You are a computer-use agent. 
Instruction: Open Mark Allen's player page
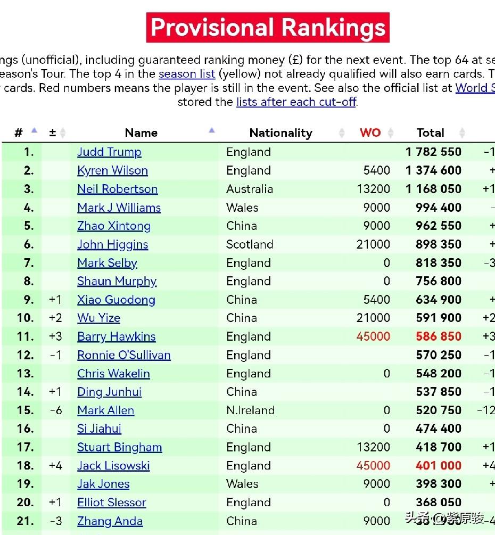point(105,410)
